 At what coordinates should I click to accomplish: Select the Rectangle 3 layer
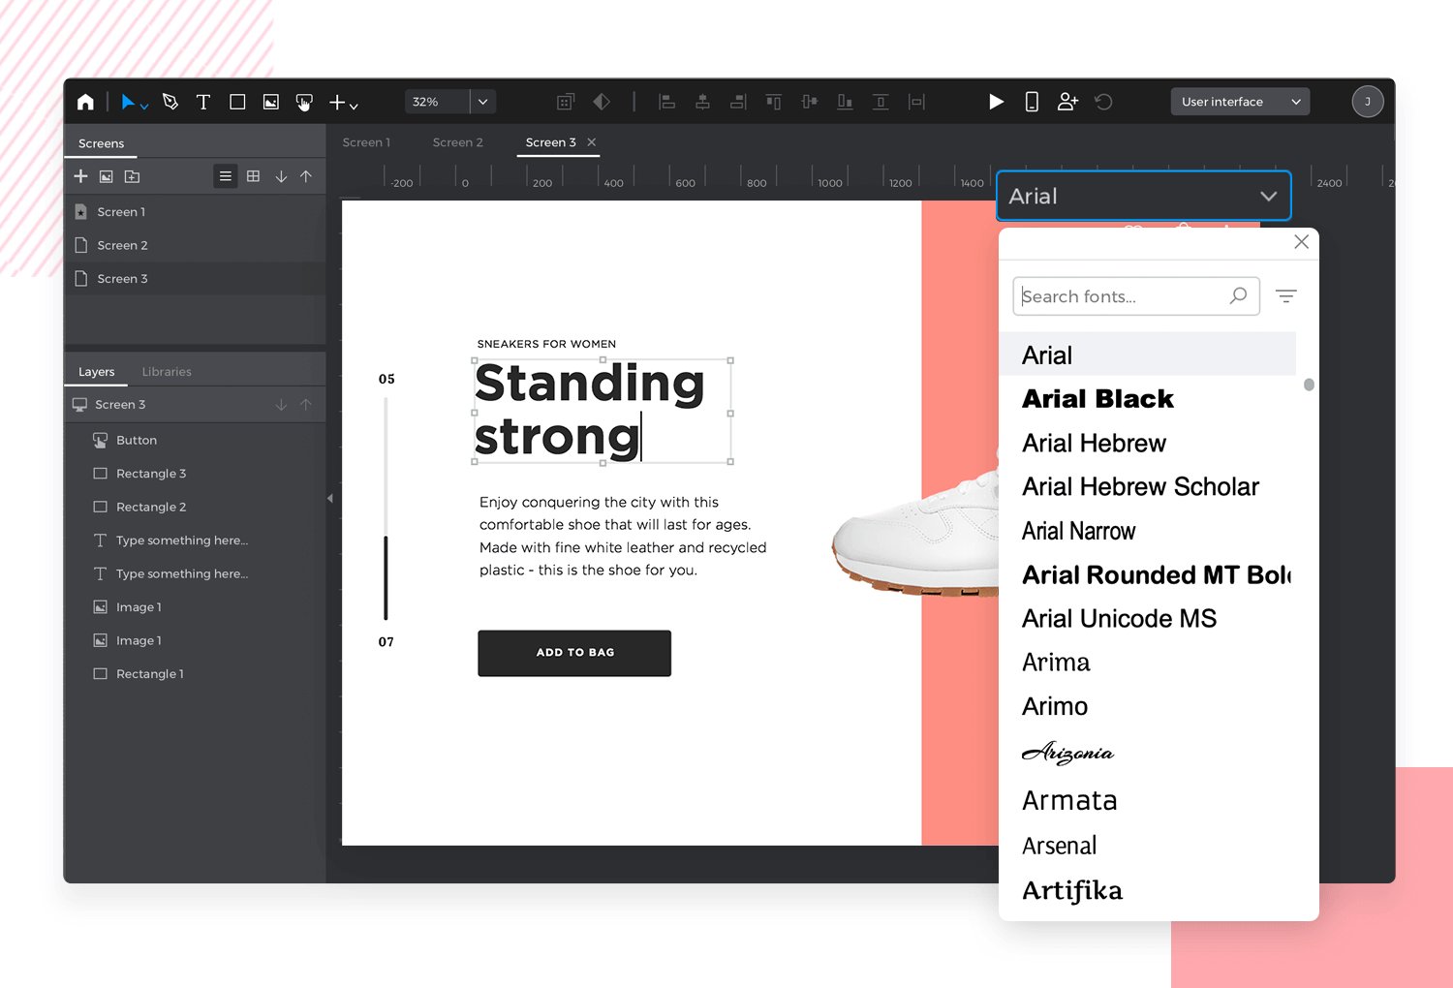[x=195, y=474]
